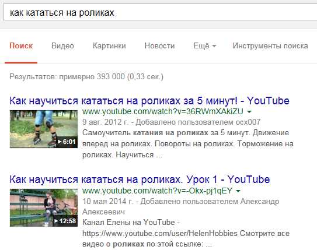Viewport: 317px width, 250px height.
Task: Click snippet text 'Самоучитель катания на роликах'
Action: pos(145,133)
